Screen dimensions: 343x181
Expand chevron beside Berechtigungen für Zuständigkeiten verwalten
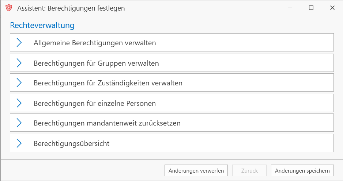pyautogui.click(x=19, y=82)
